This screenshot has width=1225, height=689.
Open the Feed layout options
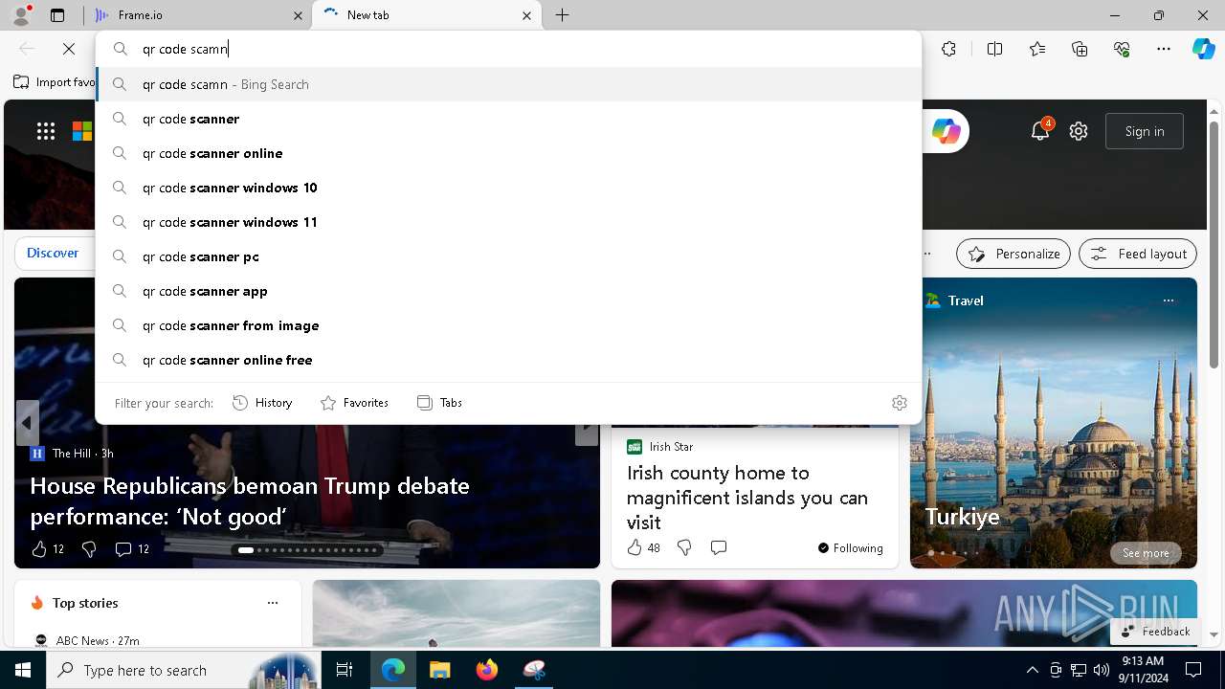pyautogui.click(x=1138, y=254)
